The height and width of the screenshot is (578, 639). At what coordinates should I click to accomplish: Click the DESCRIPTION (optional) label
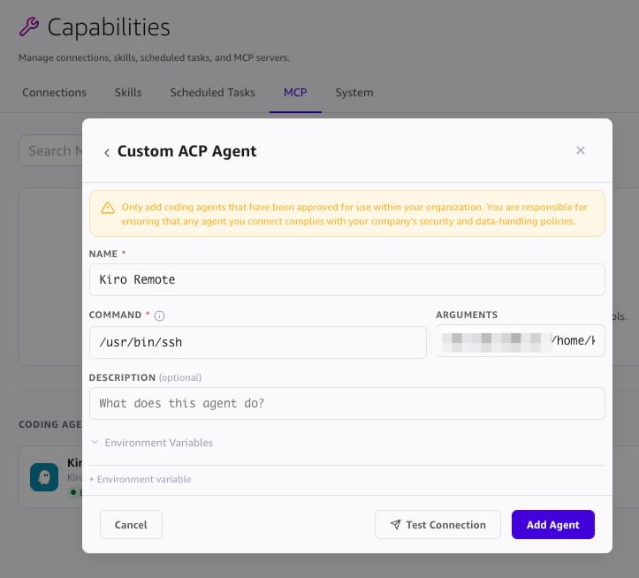[145, 378]
